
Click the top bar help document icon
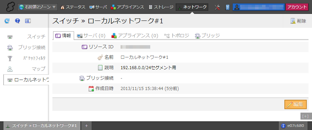point(227,7)
